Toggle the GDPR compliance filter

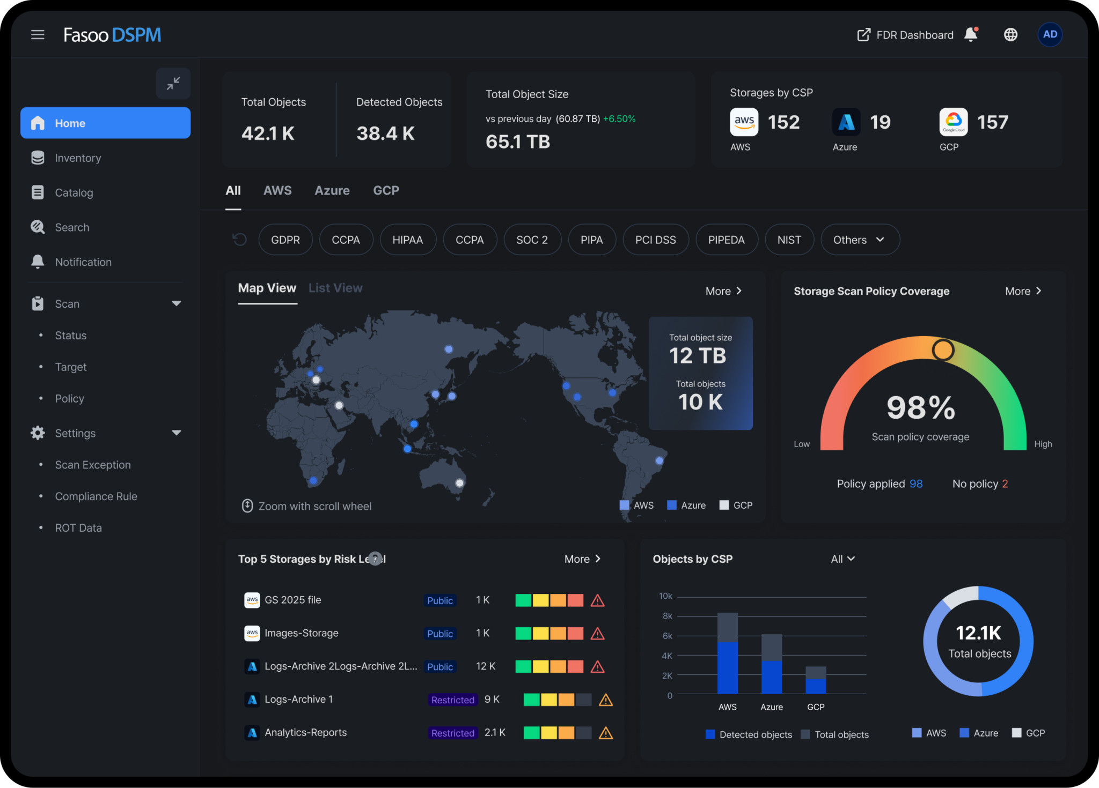(285, 239)
